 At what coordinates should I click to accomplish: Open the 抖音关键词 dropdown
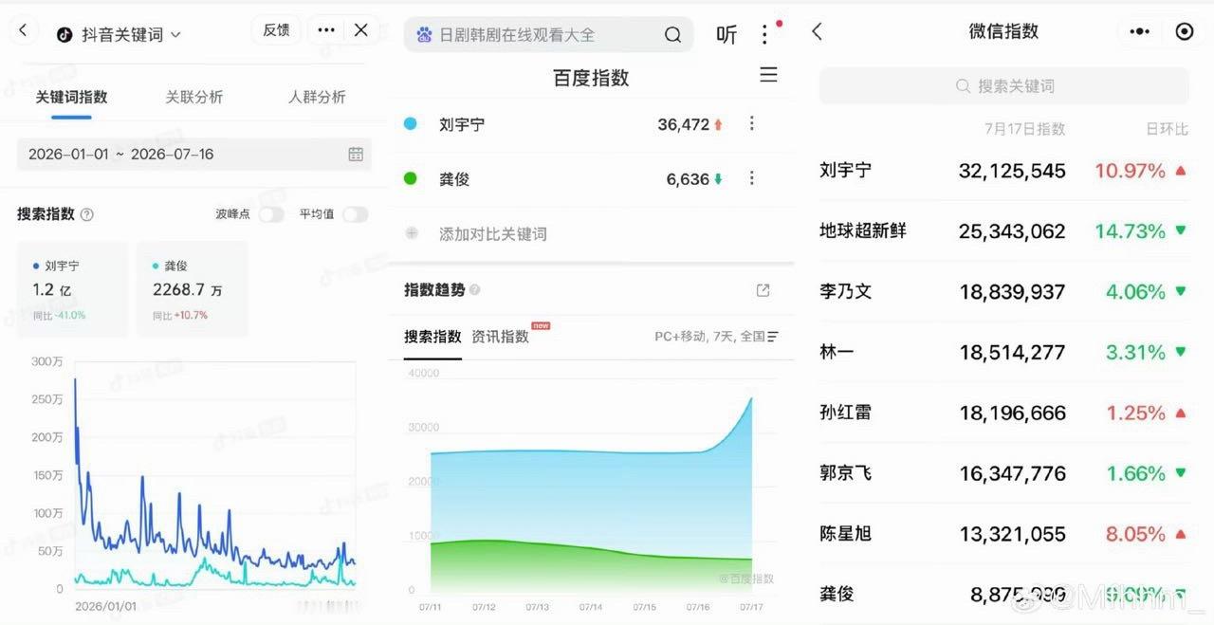(119, 34)
